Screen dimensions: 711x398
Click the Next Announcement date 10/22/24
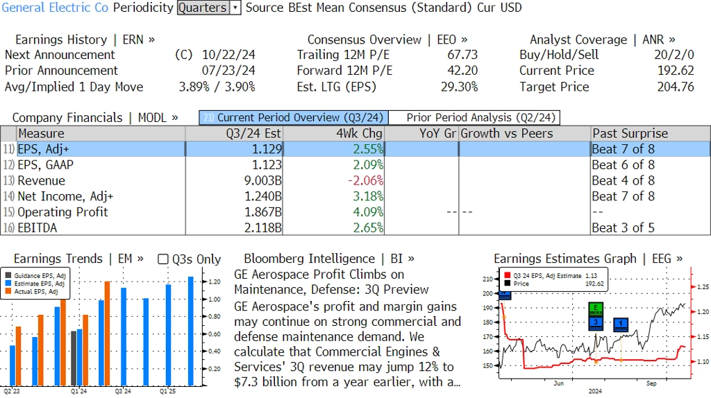(228, 55)
